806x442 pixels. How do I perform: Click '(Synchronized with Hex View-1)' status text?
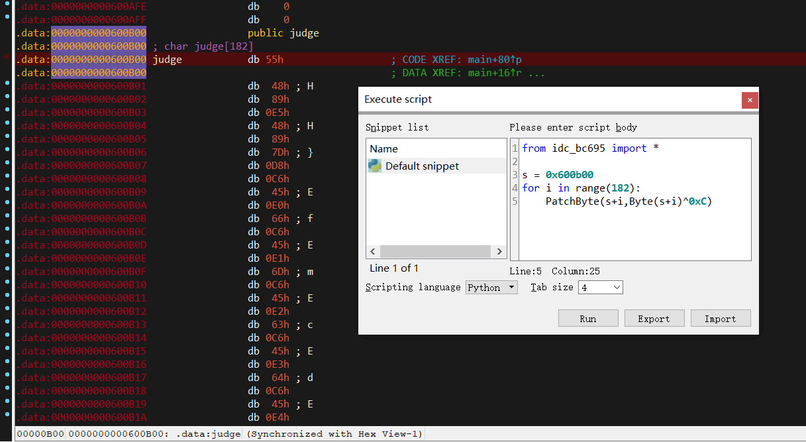click(x=334, y=434)
